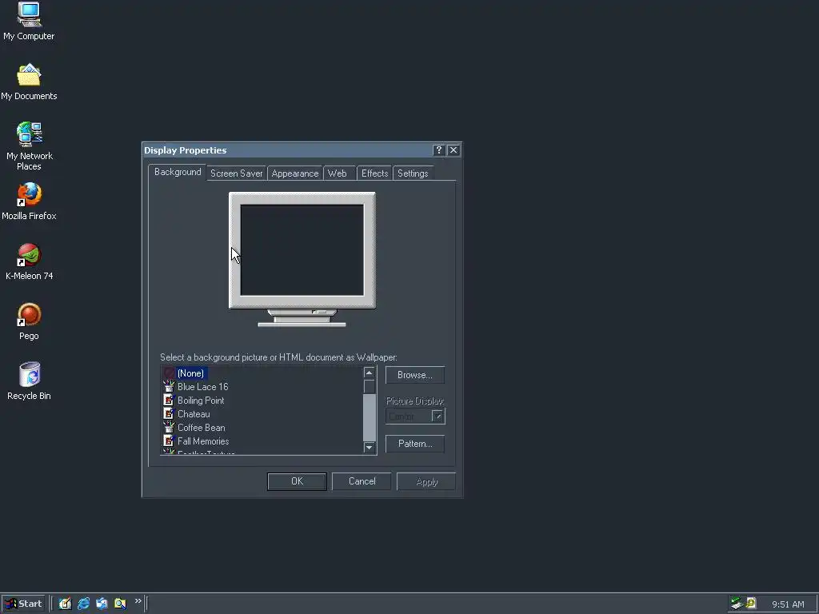Click the Boiling Point file icon

168,400
